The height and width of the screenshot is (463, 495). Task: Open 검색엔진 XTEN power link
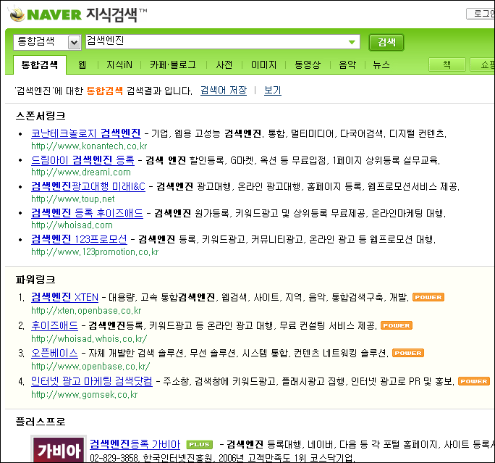(x=64, y=297)
